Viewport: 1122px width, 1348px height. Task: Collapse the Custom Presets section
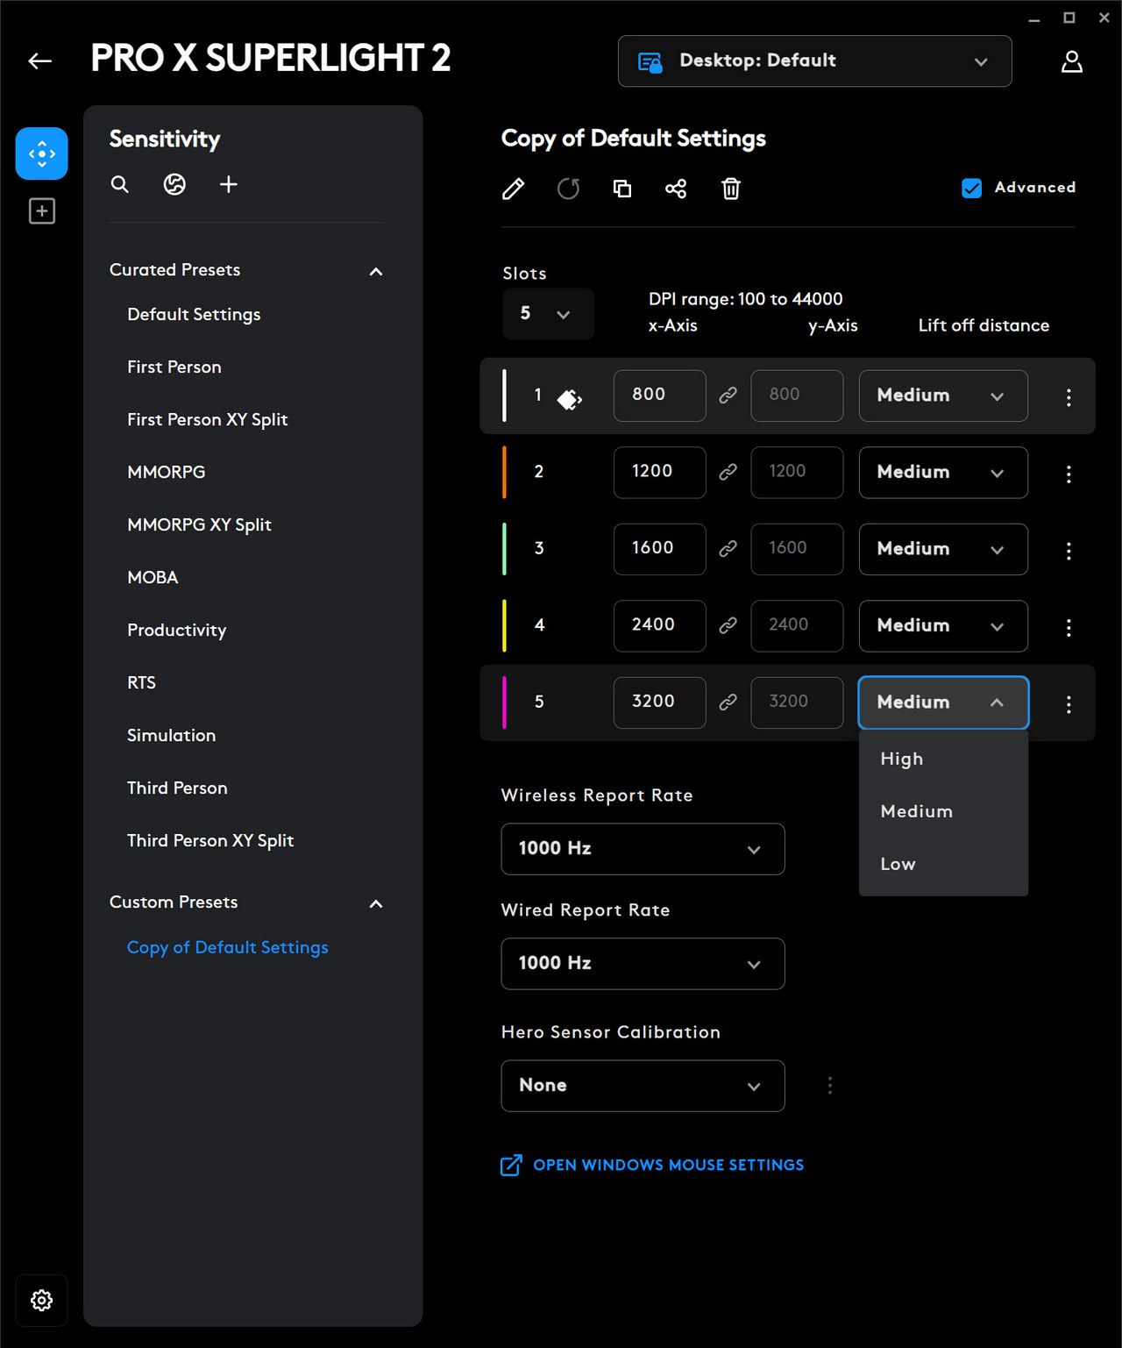coord(376,904)
